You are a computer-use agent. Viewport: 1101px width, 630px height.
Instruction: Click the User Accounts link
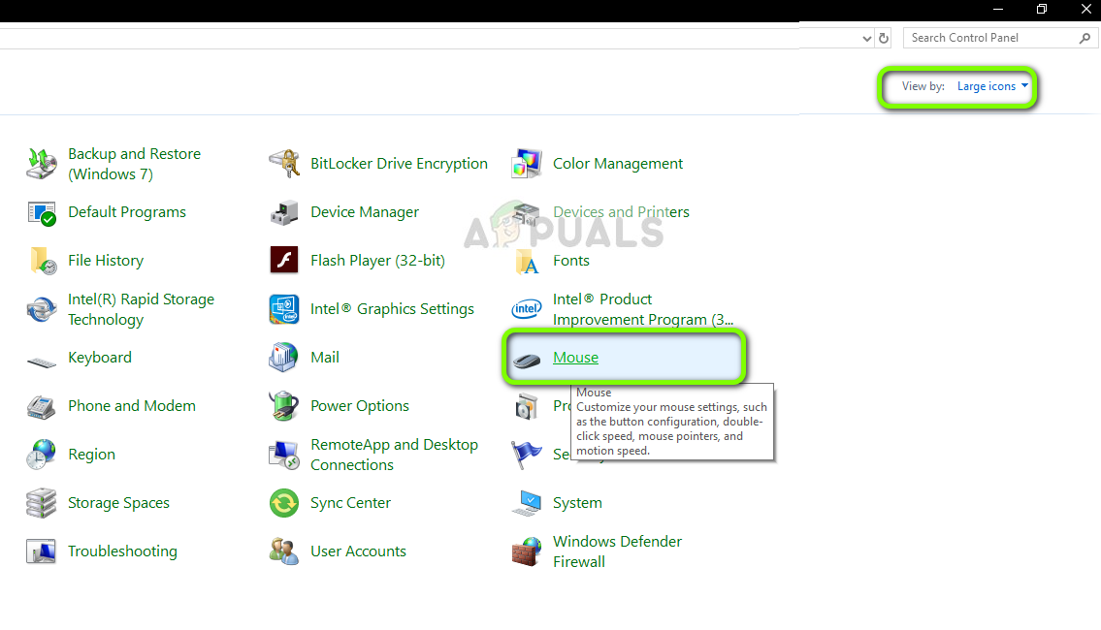coord(358,551)
